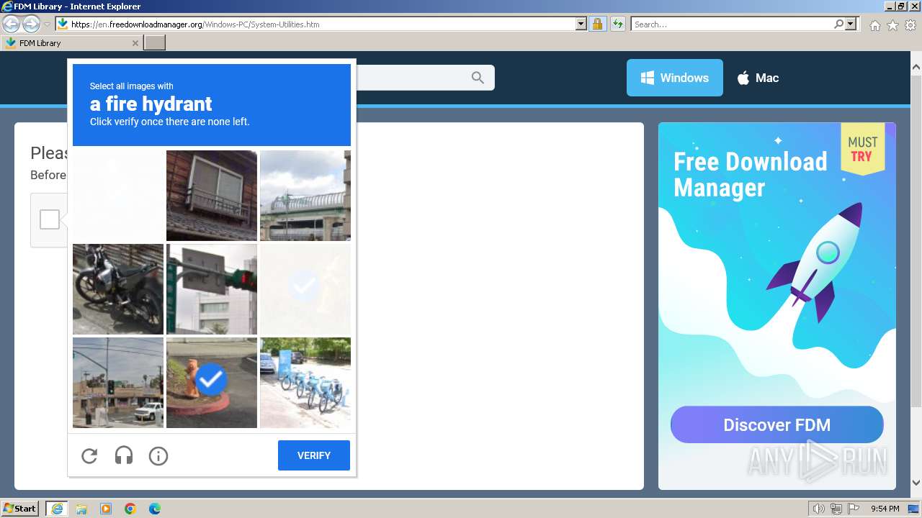Screen dimensions: 922x518
Task: Click the Discover FDM button
Action: coord(776,424)
